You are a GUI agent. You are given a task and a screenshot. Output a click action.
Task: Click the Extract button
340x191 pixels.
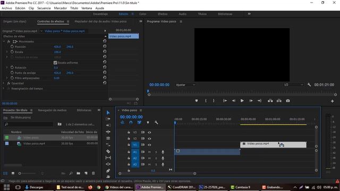[x=279, y=101]
